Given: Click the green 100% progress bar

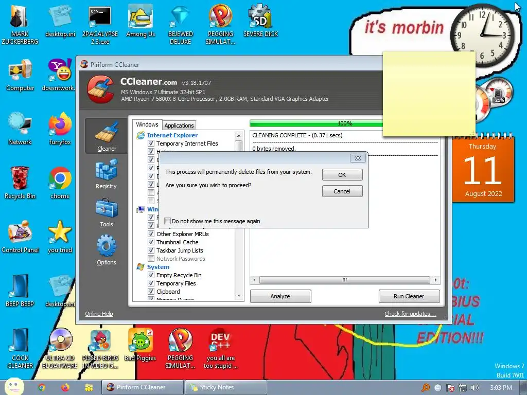Looking at the screenshot, I should point(316,123).
